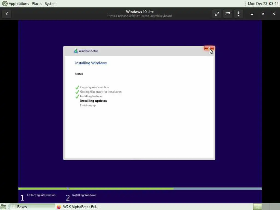Go back using the Boxes back arrow
280x210 pixels.
click(x=7, y=14)
